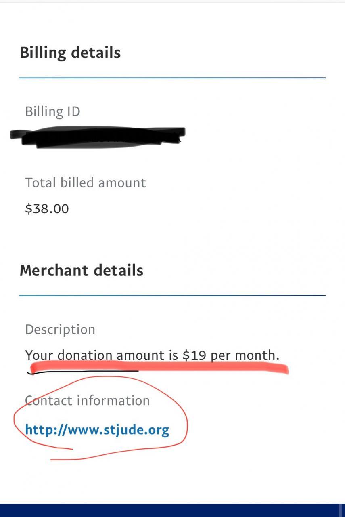This screenshot has height=517, width=345.
Task: Select the $38.00 billed amount value
Action: (x=47, y=209)
